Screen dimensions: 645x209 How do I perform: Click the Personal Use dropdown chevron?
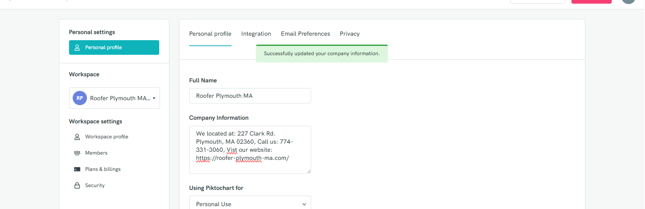pyautogui.click(x=304, y=204)
